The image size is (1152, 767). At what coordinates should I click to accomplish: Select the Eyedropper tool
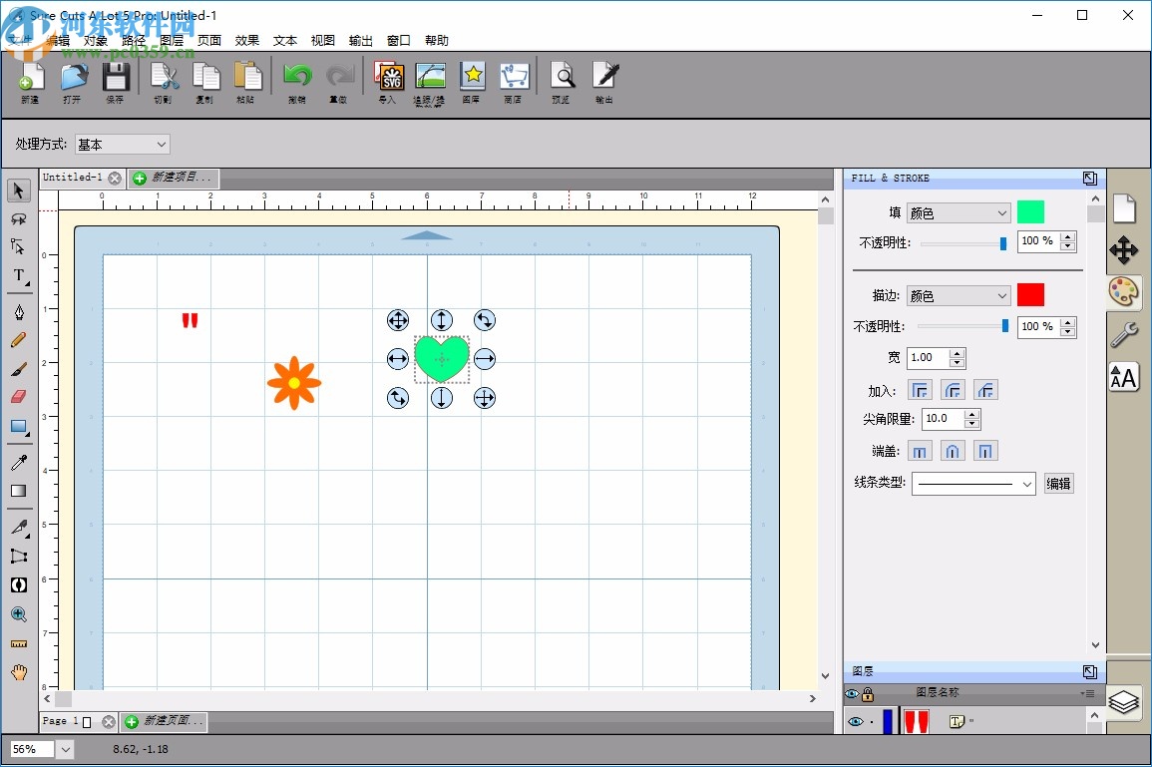pos(18,462)
